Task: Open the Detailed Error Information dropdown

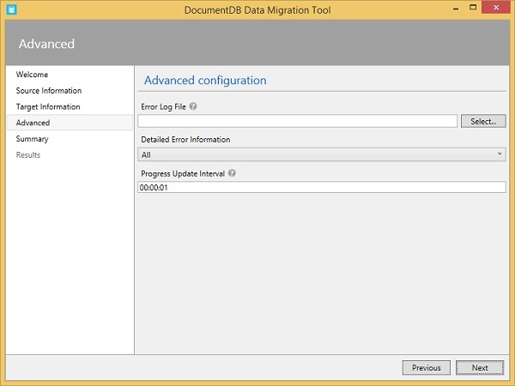Action: (322, 154)
